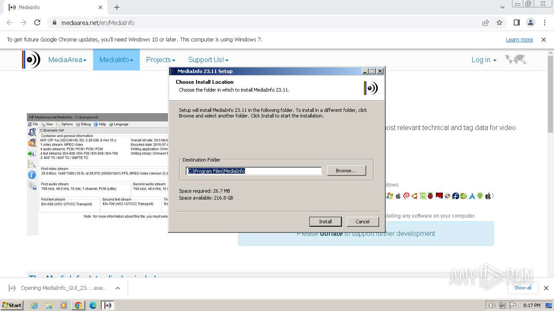Screen dimensions: 554x311
Task: Select the MediaInfo browser tab
Action: pos(55,7)
